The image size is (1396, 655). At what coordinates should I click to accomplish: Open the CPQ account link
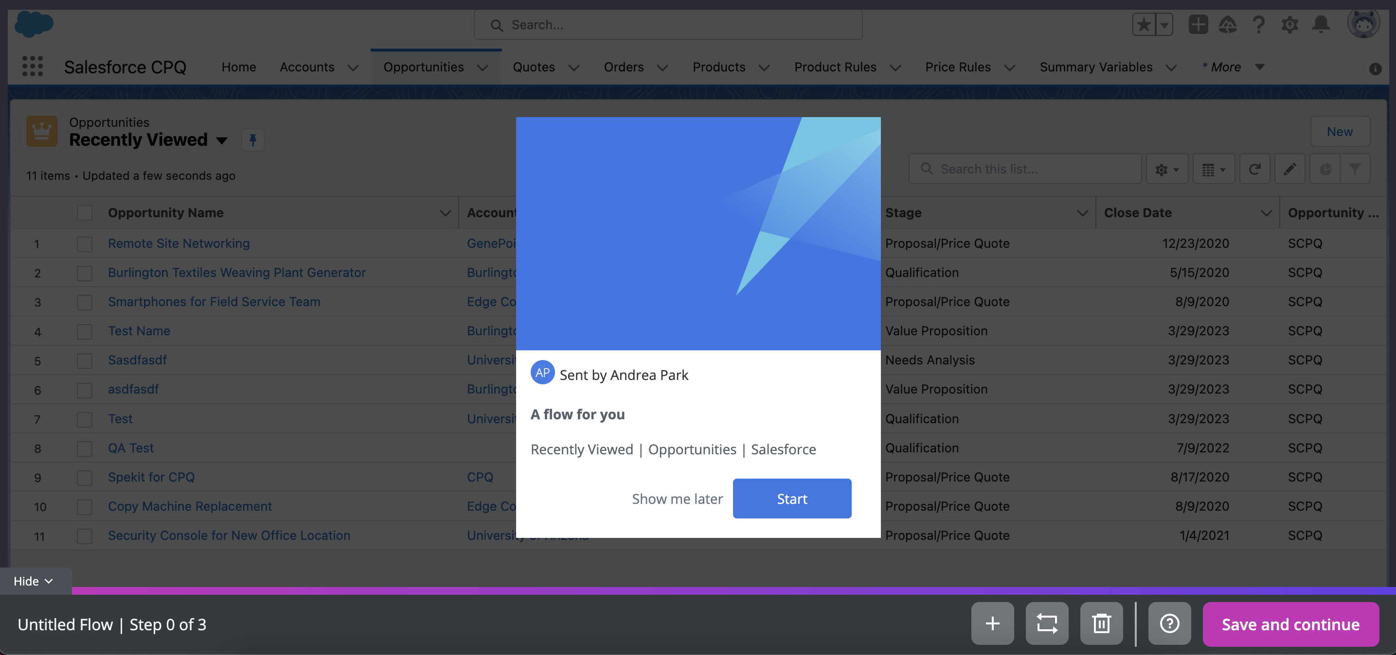(x=480, y=477)
